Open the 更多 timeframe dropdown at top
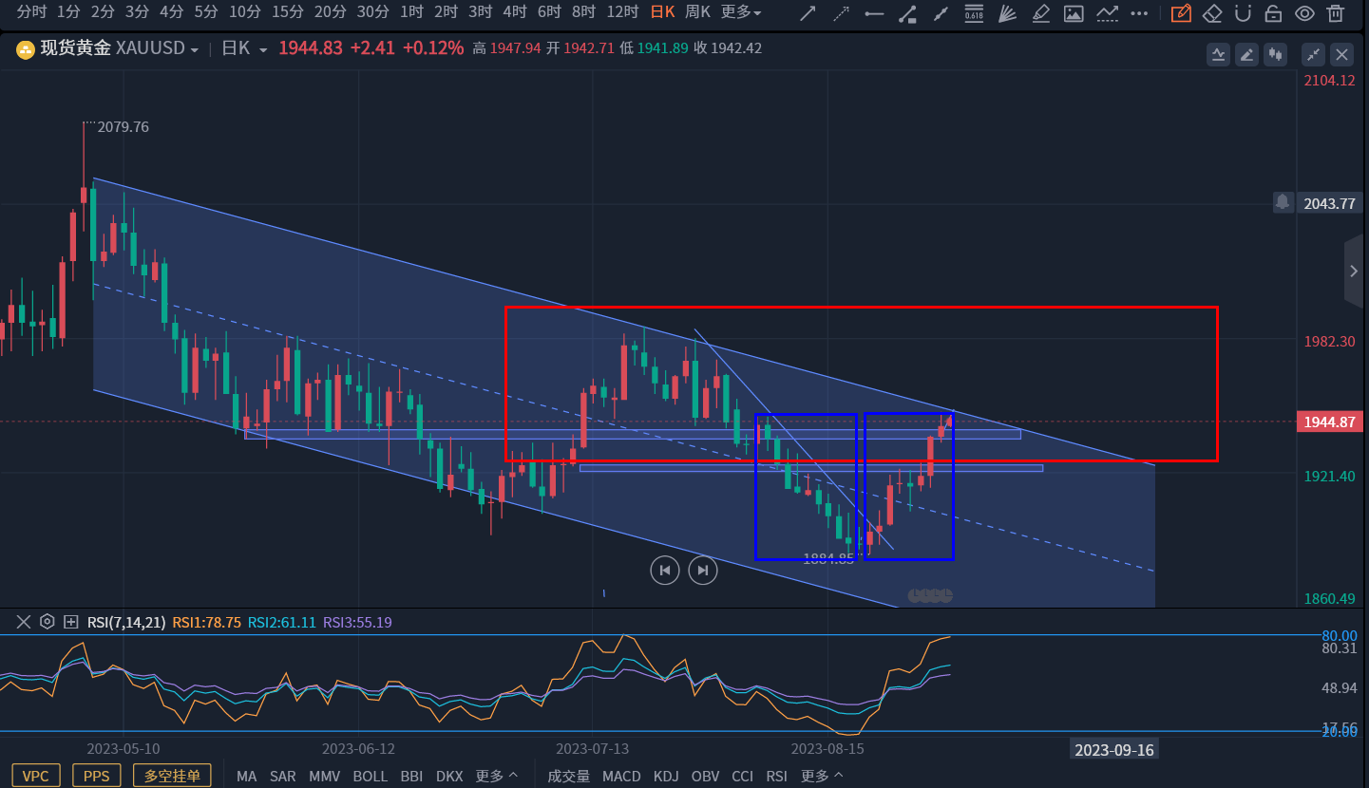1369x788 pixels. click(x=741, y=12)
